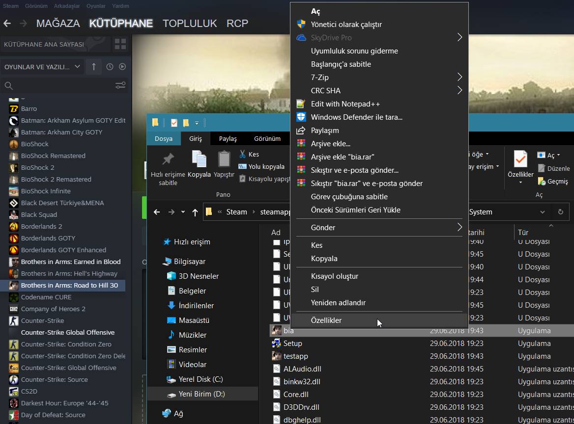The width and height of the screenshot is (574, 424).
Task: Open Explorer address bar history dropdown
Action: pos(543,212)
